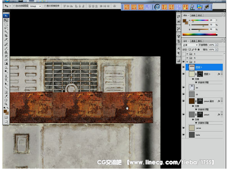Click the first orange plugin button in floating toolbar
The width and height of the screenshot is (227, 169).
coord(127,7)
